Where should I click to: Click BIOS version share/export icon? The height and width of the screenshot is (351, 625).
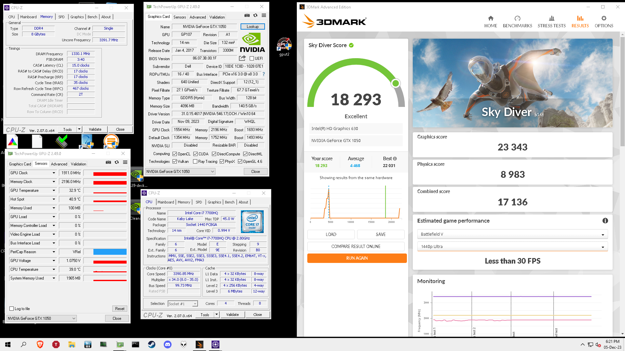tap(242, 58)
